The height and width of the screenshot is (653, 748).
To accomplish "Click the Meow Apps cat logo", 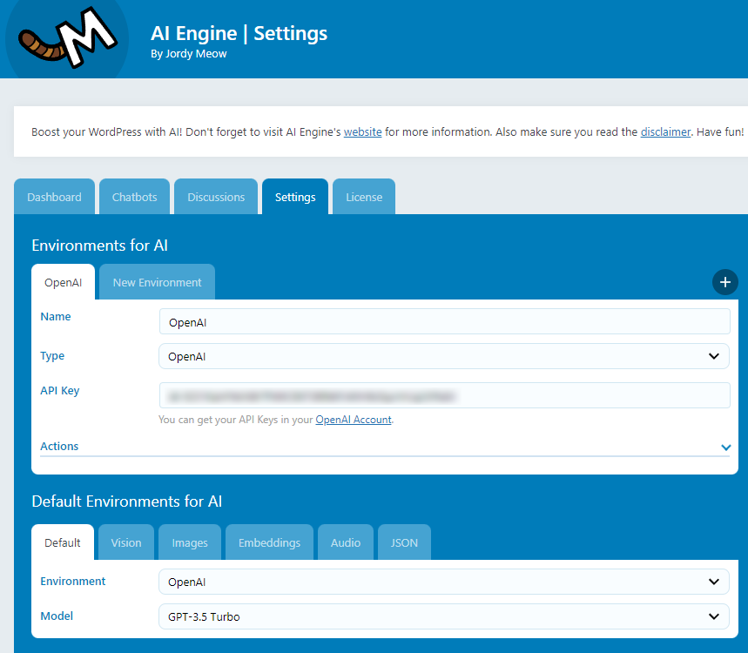I will 65,39.
